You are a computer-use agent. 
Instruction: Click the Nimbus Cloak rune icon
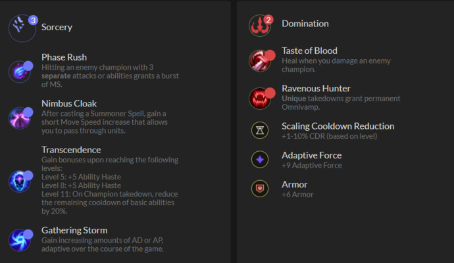coord(20,118)
